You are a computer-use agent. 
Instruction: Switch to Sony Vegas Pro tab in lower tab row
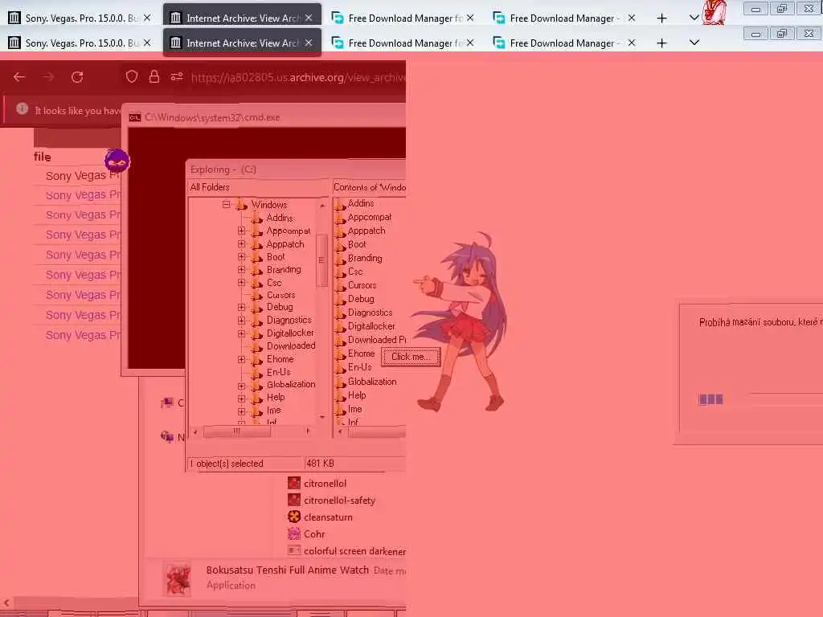[x=79, y=43]
